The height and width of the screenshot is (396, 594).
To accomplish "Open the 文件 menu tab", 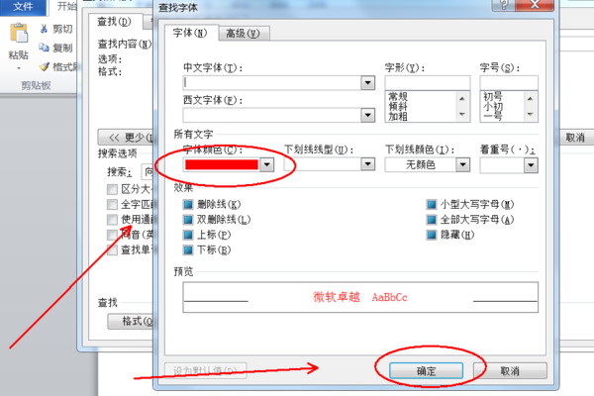I will pyautogui.click(x=23, y=7).
